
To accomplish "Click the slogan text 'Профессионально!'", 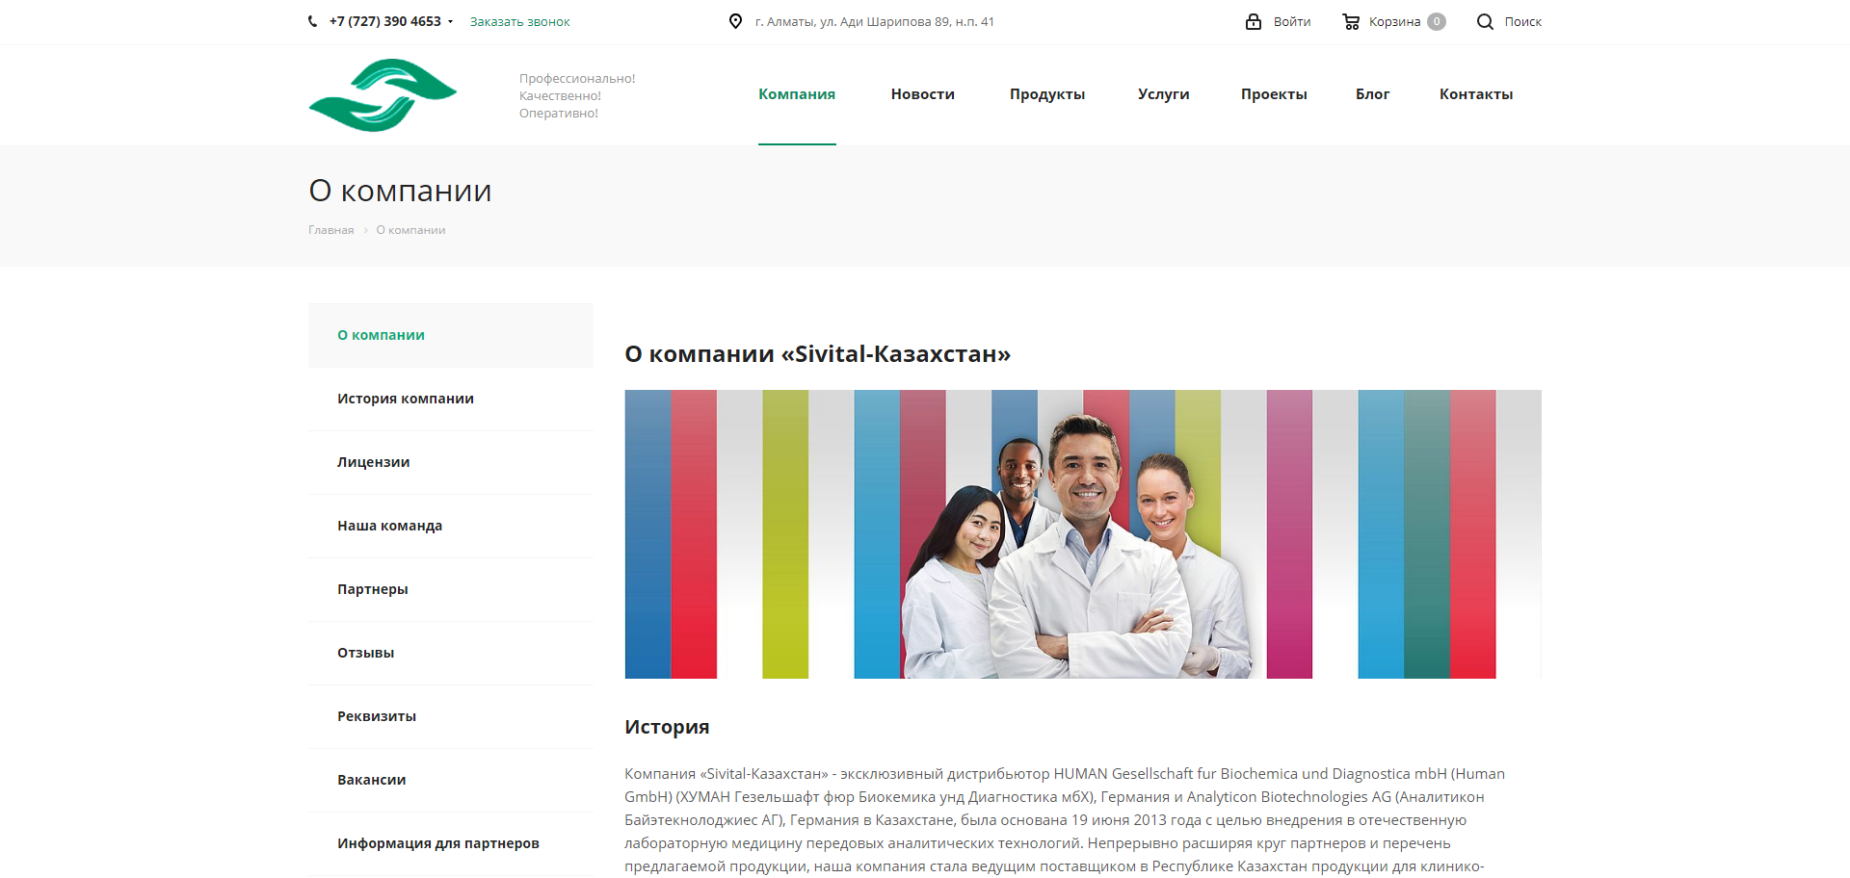I will coord(577,79).
